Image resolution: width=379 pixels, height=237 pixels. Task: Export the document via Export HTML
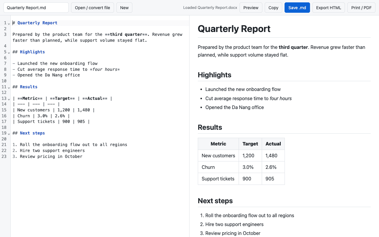click(329, 8)
